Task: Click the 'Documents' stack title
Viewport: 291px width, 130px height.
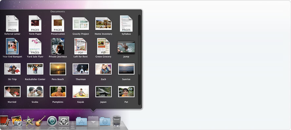Action: coord(58,12)
